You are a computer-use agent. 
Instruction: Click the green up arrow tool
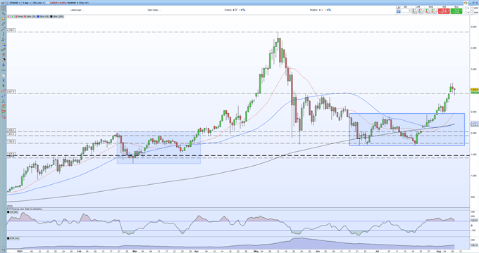tap(4, 86)
